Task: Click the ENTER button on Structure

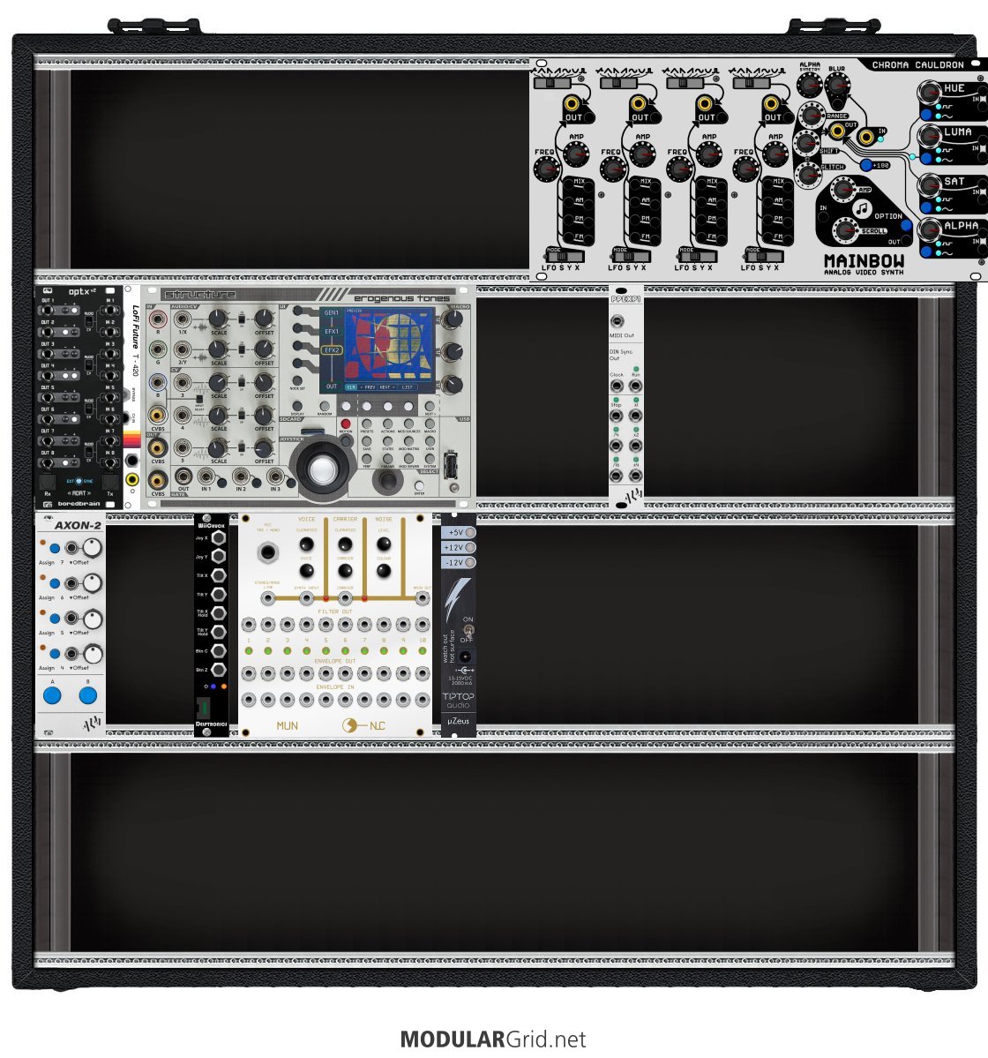Action: (420, 486)
